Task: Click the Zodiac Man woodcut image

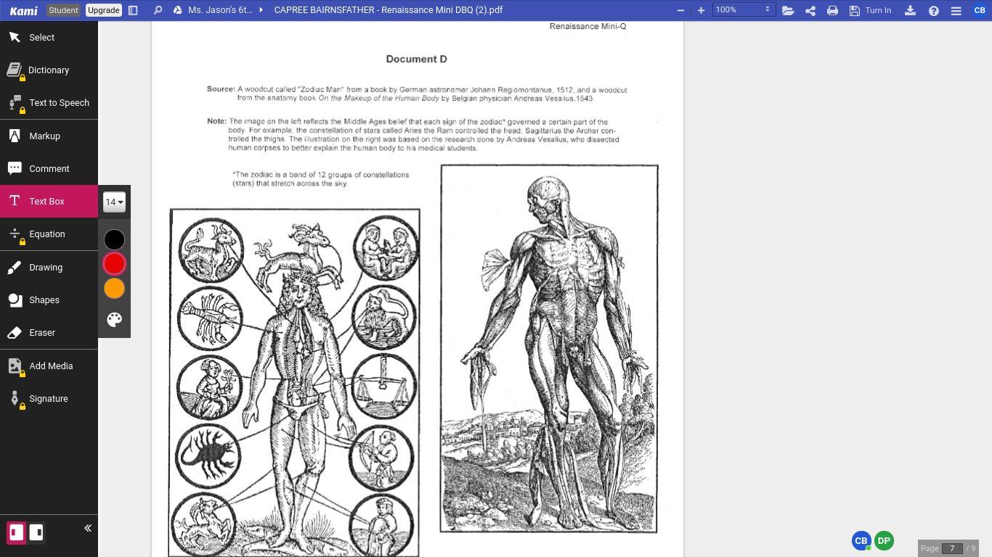Action: tap(294, 383)
